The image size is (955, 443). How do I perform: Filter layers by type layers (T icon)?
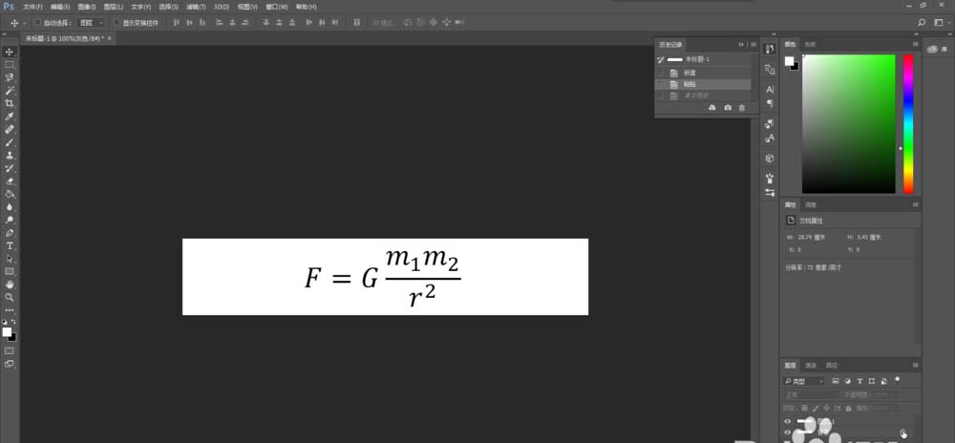[859, 381]
